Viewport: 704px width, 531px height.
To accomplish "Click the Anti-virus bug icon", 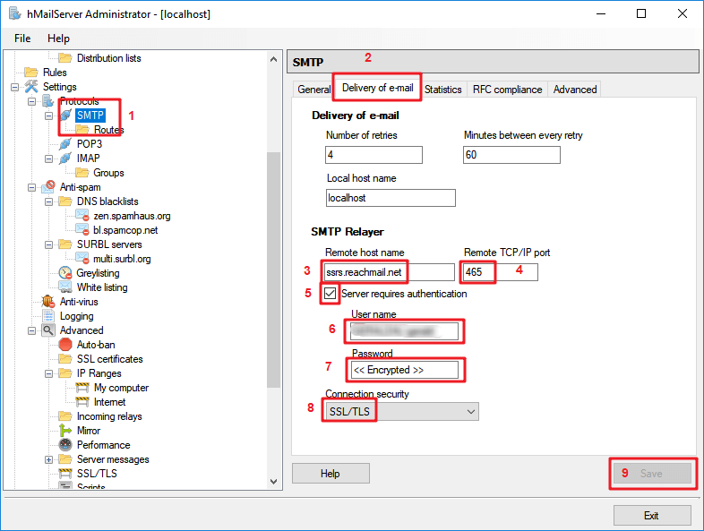I will pos(48,302).
